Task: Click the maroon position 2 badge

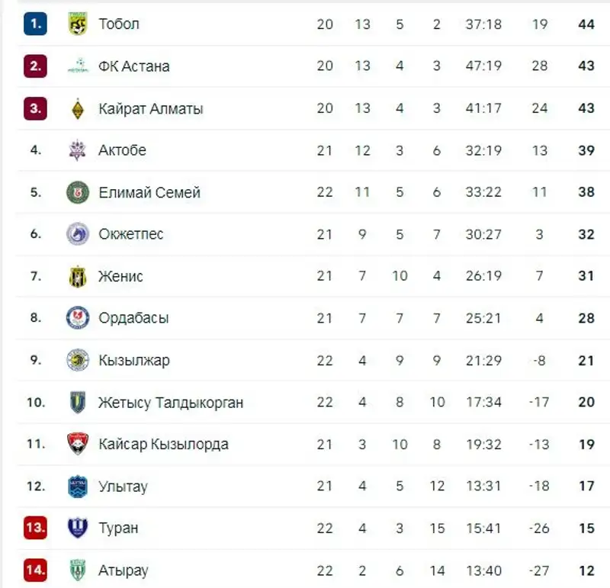Action: (x=35, y=66)
